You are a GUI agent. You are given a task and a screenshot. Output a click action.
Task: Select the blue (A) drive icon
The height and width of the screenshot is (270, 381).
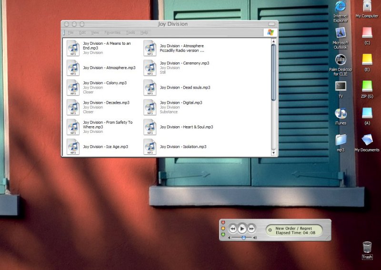pos(367,113)
